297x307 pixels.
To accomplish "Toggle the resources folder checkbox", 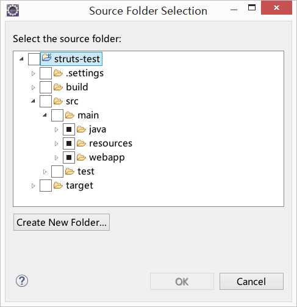I will coord(69,143).
